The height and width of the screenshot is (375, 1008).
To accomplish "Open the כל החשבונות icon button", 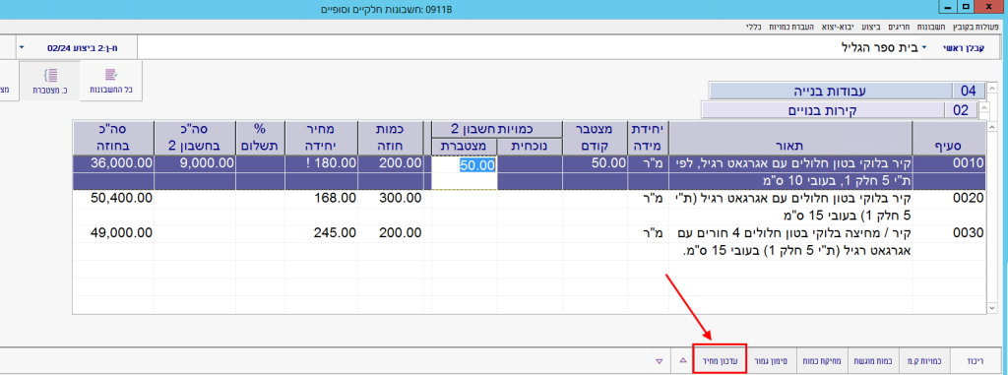I will click(x=111, y=80).
